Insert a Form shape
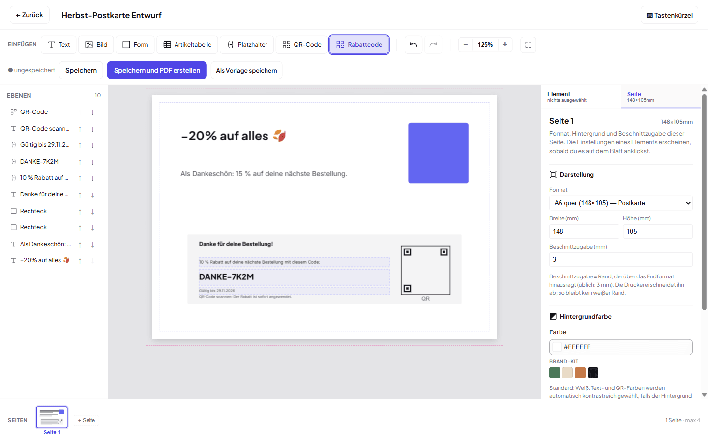Image resolution: width=708 pixels, height=442 pixels. click(x=135, y=45)
